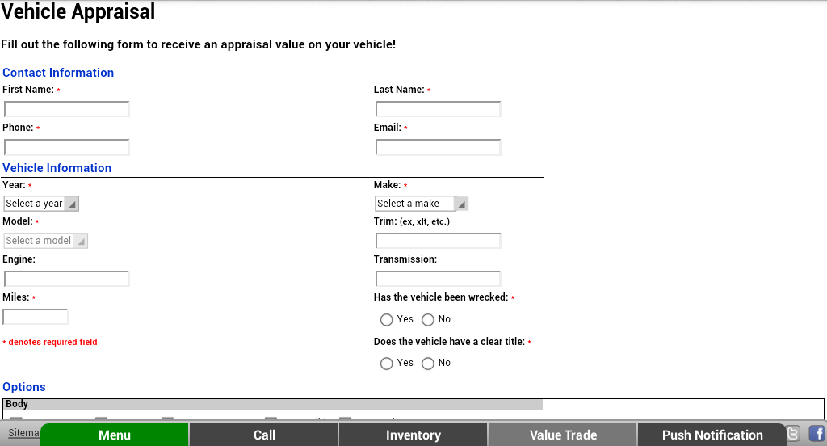Click into the Email text box
Screen dimensions: 827x446
pos(438,147)
